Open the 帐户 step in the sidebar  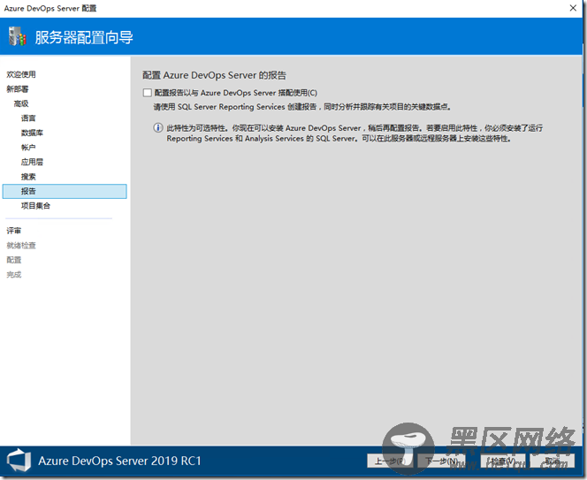28,148
